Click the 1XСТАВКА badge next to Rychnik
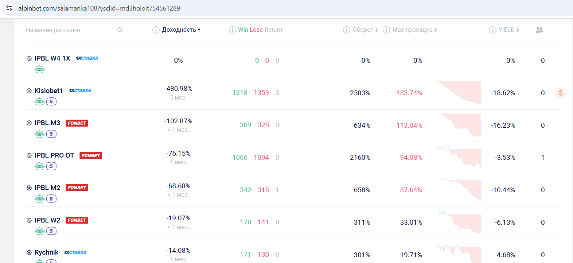Image resolution: width=573 pixels, height=263 pixels. 75,252
